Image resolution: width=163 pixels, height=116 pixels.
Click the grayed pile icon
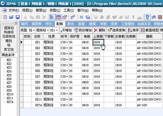tap(133, 17)
